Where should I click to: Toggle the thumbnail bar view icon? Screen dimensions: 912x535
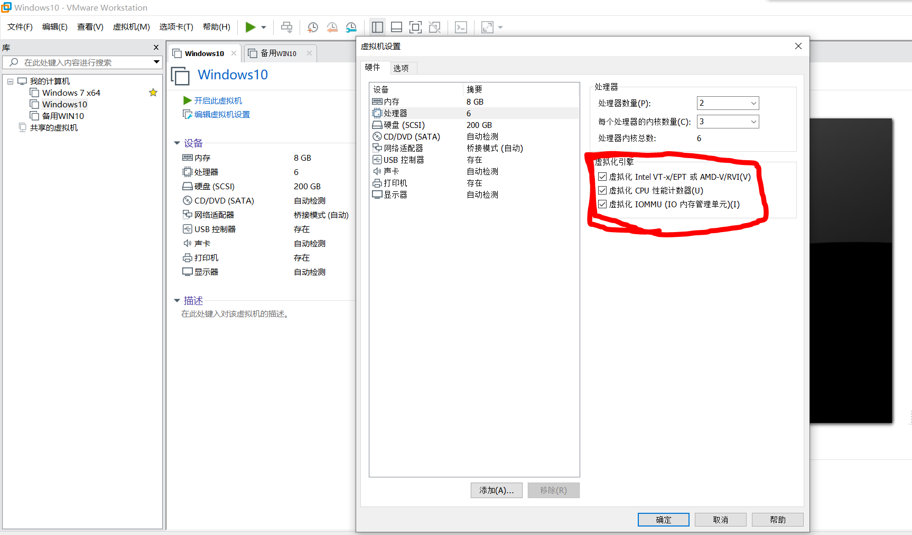coord(396,27)
